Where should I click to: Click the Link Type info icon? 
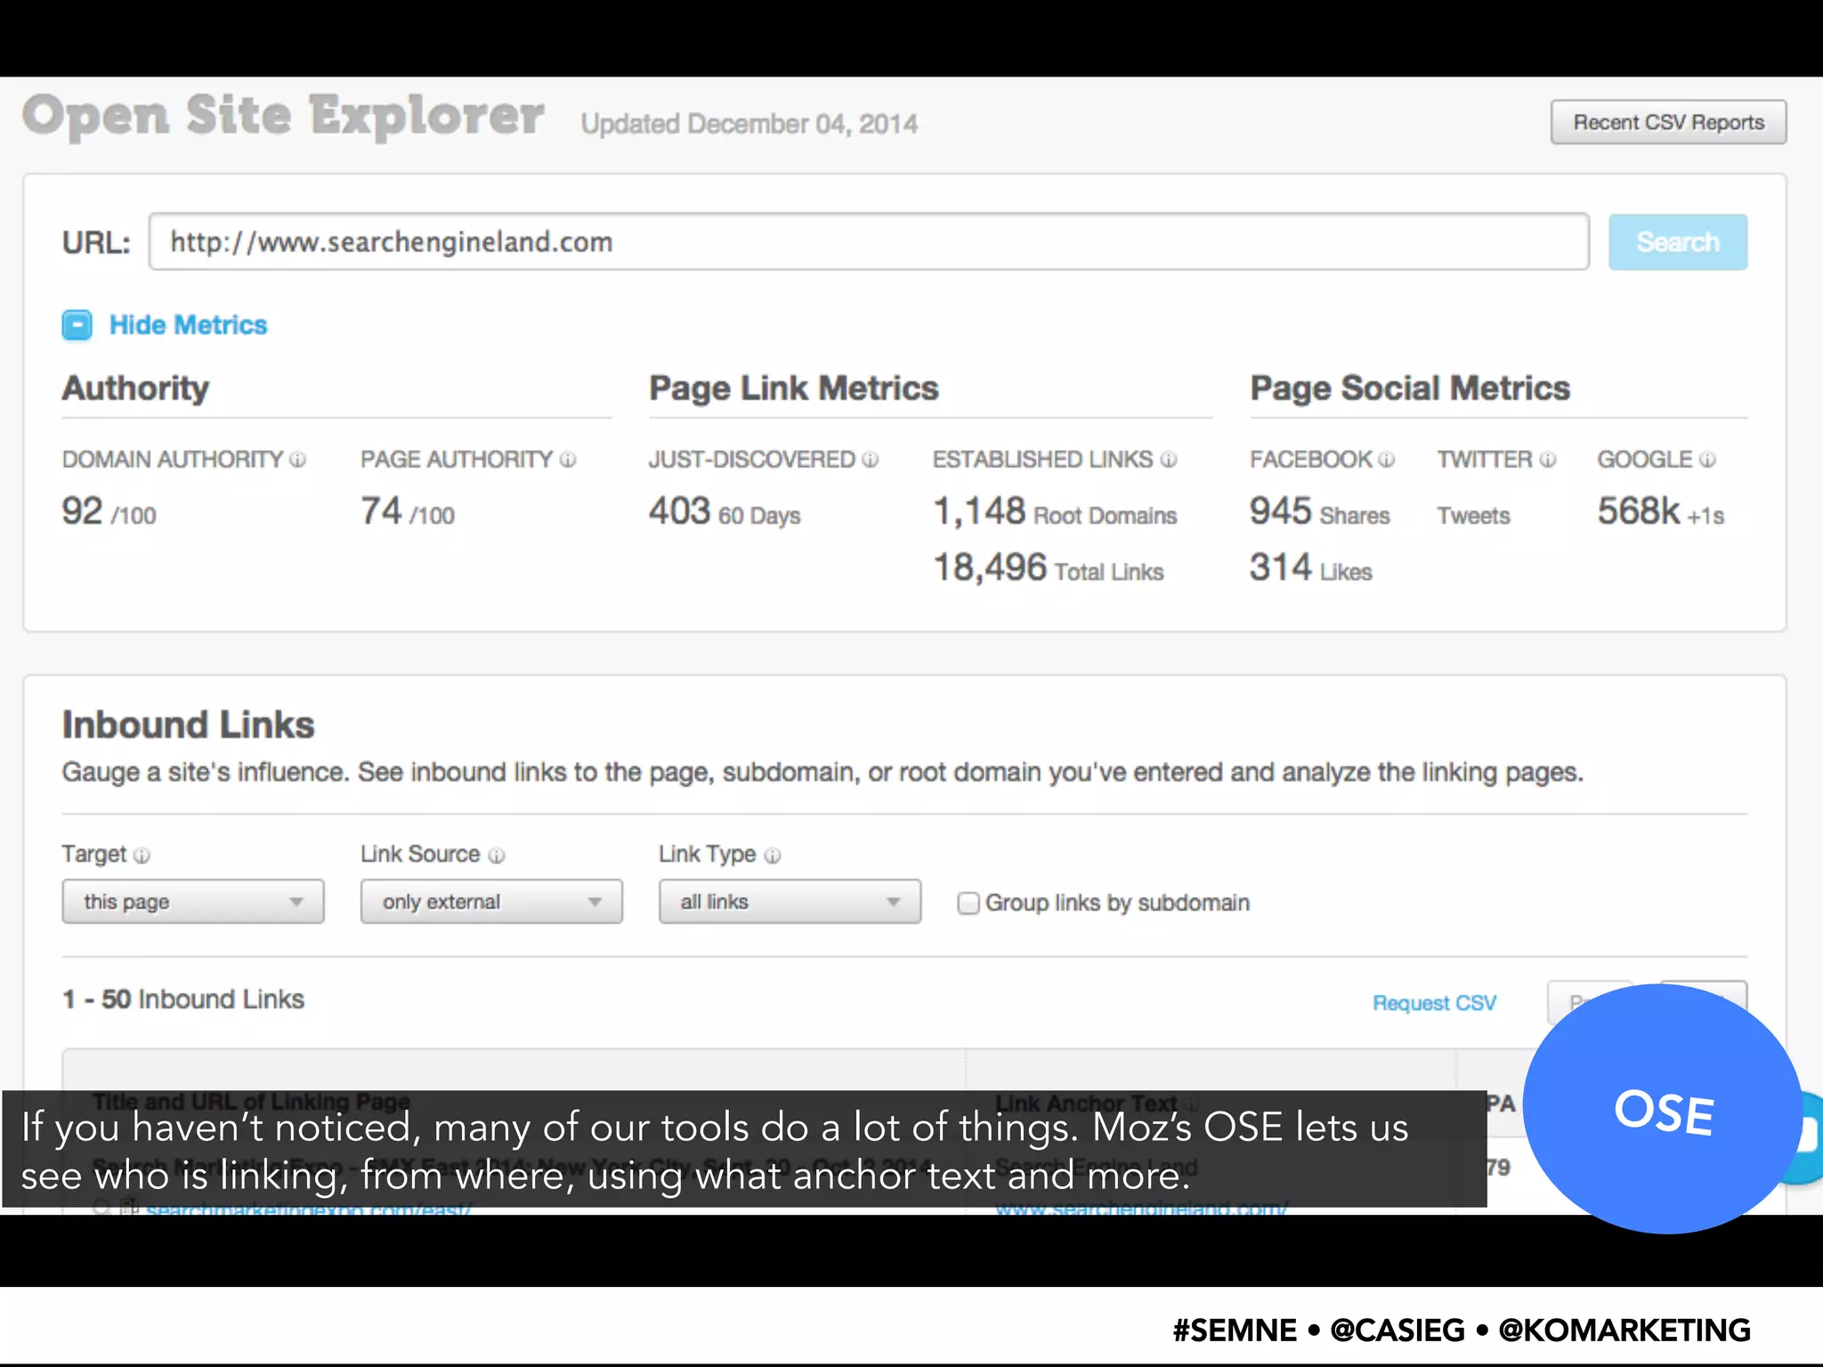click(773, 855)
